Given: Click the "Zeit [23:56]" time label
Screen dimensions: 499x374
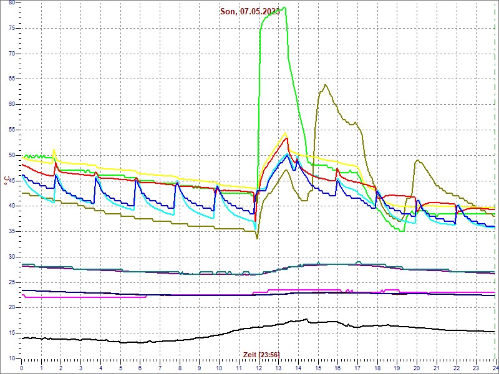Looking at the screenshot, I should click(x=261, y=354).
